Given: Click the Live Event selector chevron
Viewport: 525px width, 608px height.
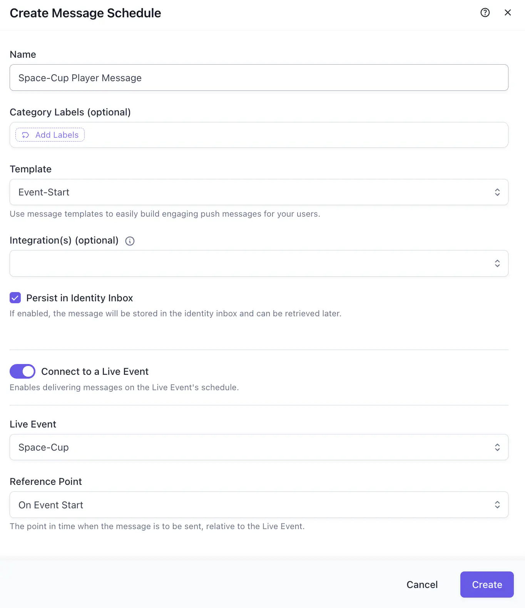Looking at the screenshot, I should click(x=497, y=447).
